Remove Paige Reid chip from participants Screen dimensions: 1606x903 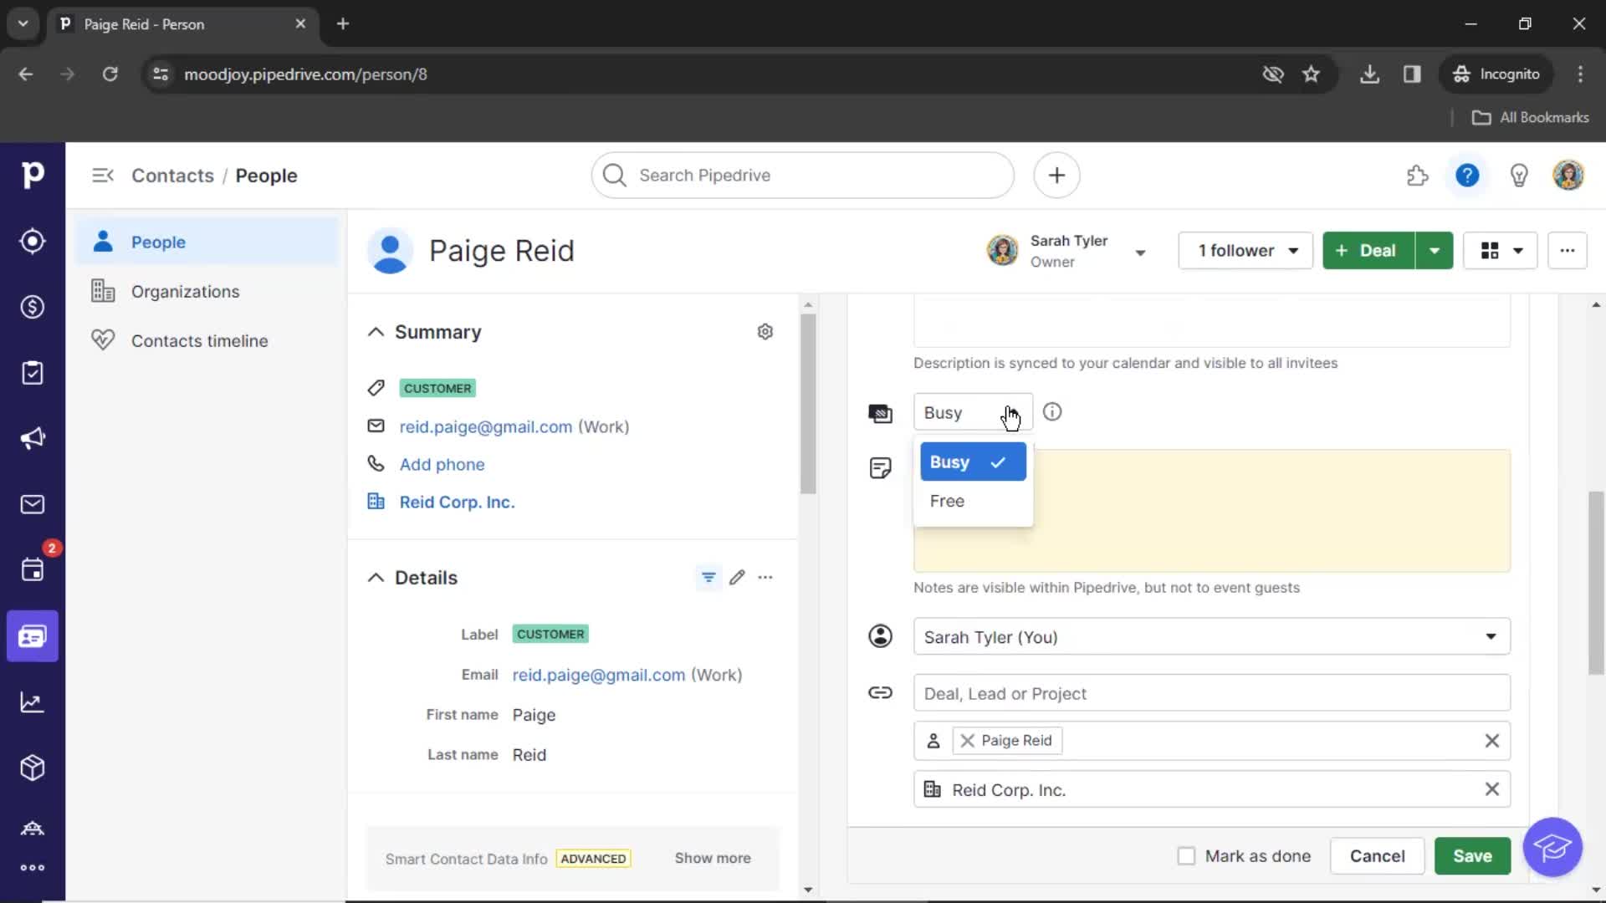(967, 741)
